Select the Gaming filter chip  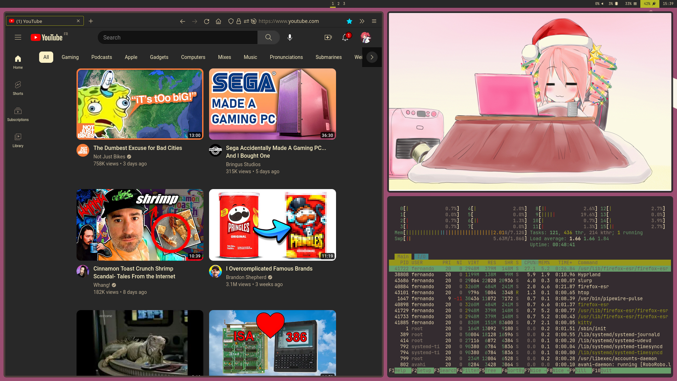point(70,57)
